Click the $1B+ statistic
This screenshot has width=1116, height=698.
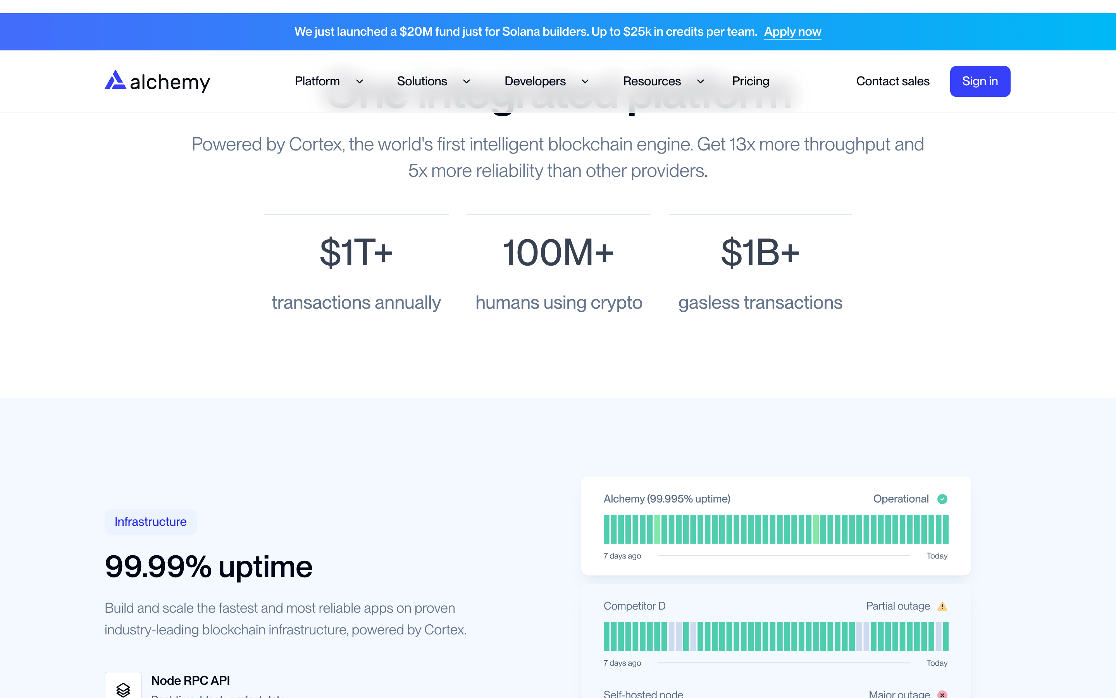tap(760, 252)
